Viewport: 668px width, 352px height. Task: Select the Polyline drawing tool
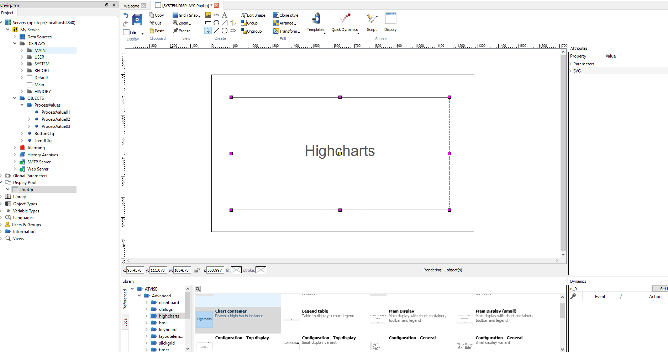click(x=225, y=23)
